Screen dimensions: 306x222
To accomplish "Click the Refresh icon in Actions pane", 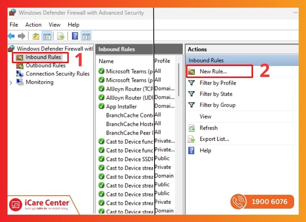I will [x=192, y=128].
